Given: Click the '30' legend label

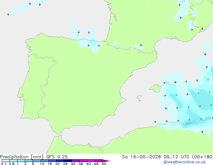Looking at the screenshot, I should pos(73,164).
